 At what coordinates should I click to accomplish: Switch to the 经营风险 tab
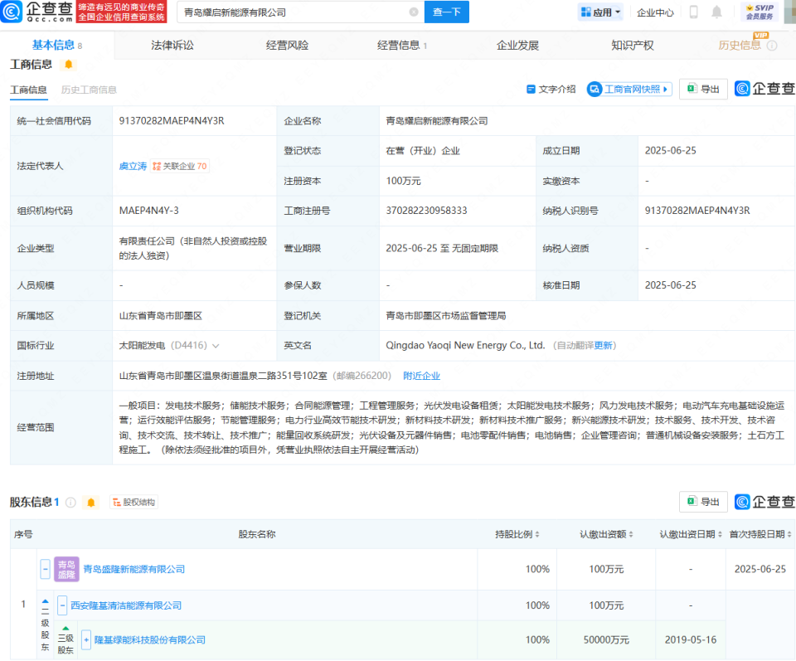[288, 45]
